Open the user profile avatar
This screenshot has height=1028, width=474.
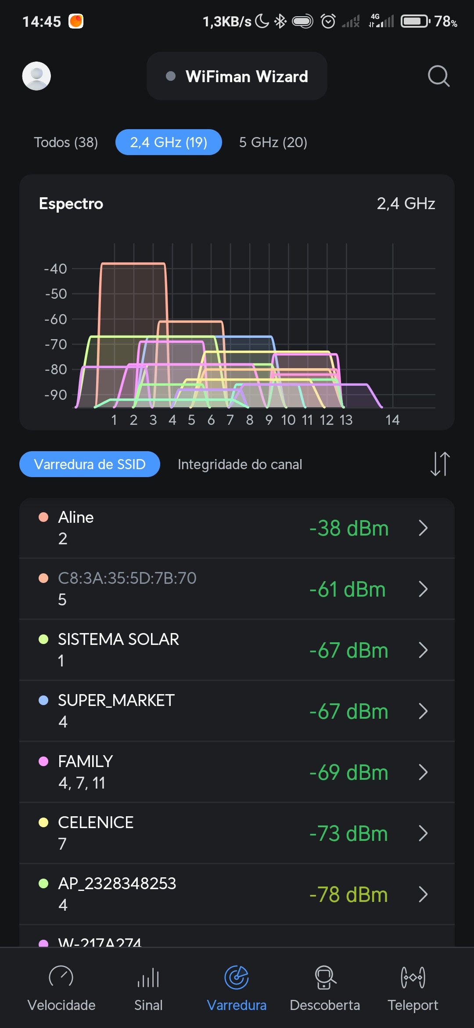36,76
